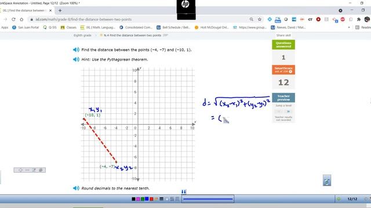The image size is (371, 208).
Task: Play audio for the Pythagorean theorem hint
Action: click(x=76, y=60)
